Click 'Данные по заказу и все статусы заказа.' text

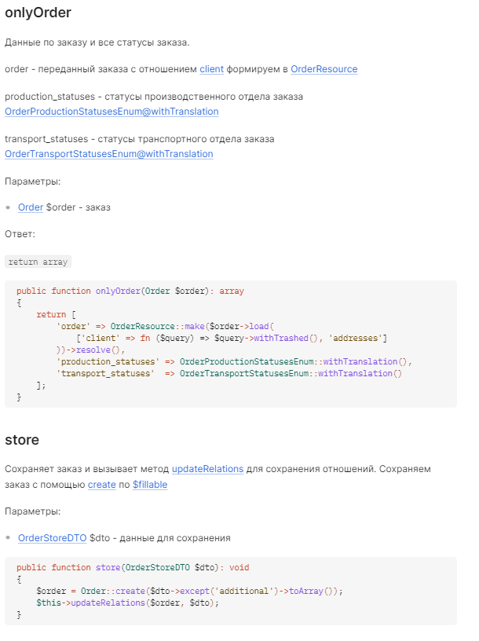coord(97,42)
